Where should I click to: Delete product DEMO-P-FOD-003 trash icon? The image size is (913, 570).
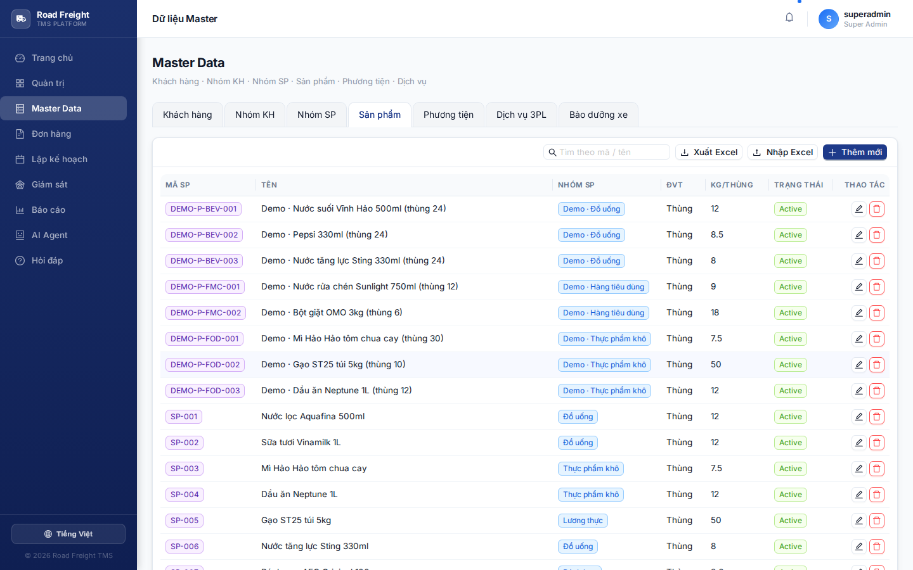[877, 391]
